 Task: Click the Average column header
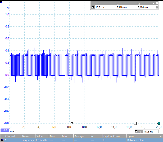coord(79,136)
